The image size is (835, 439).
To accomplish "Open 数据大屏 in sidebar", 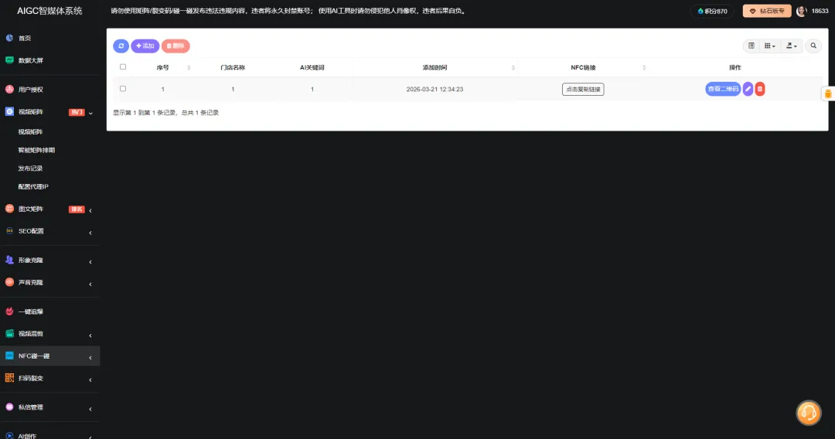I will (30, 60).
